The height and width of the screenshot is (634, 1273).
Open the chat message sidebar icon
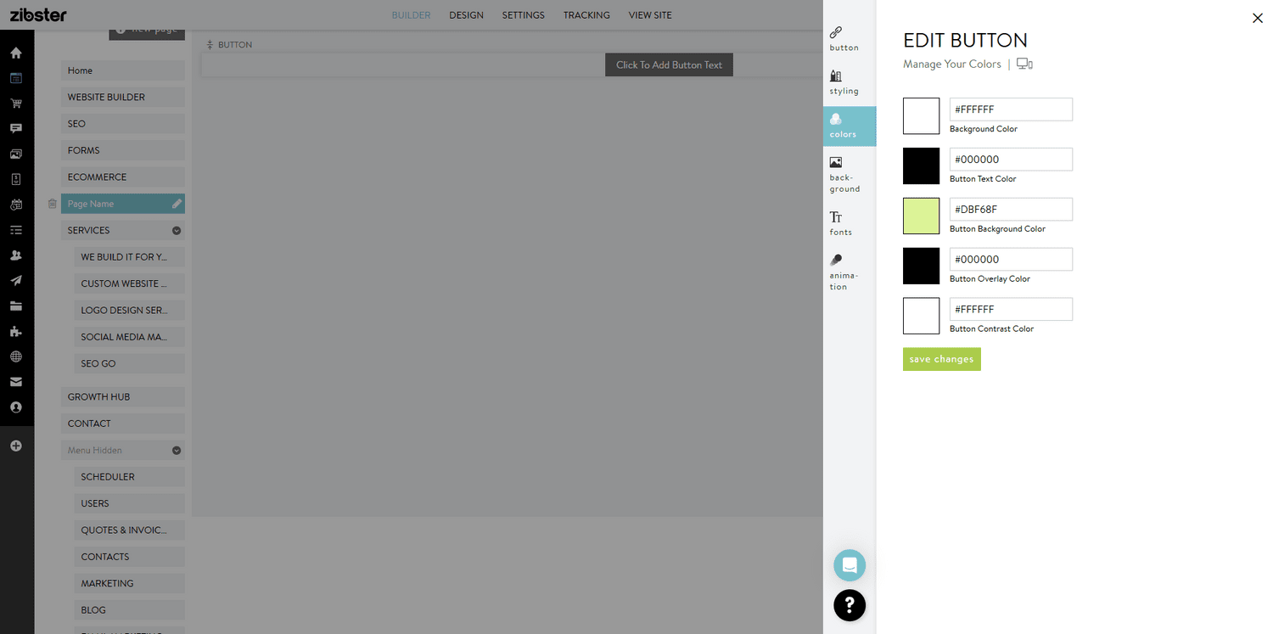(15, 128)
